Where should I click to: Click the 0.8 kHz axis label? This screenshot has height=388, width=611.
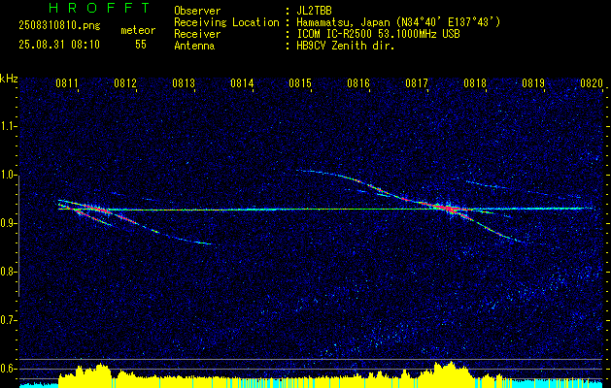[8, 272]
